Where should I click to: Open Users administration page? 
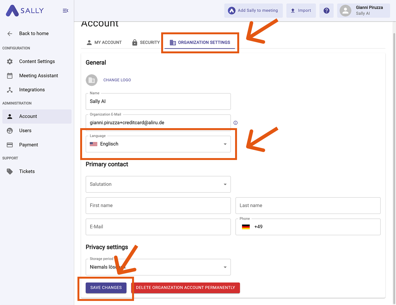37,131
